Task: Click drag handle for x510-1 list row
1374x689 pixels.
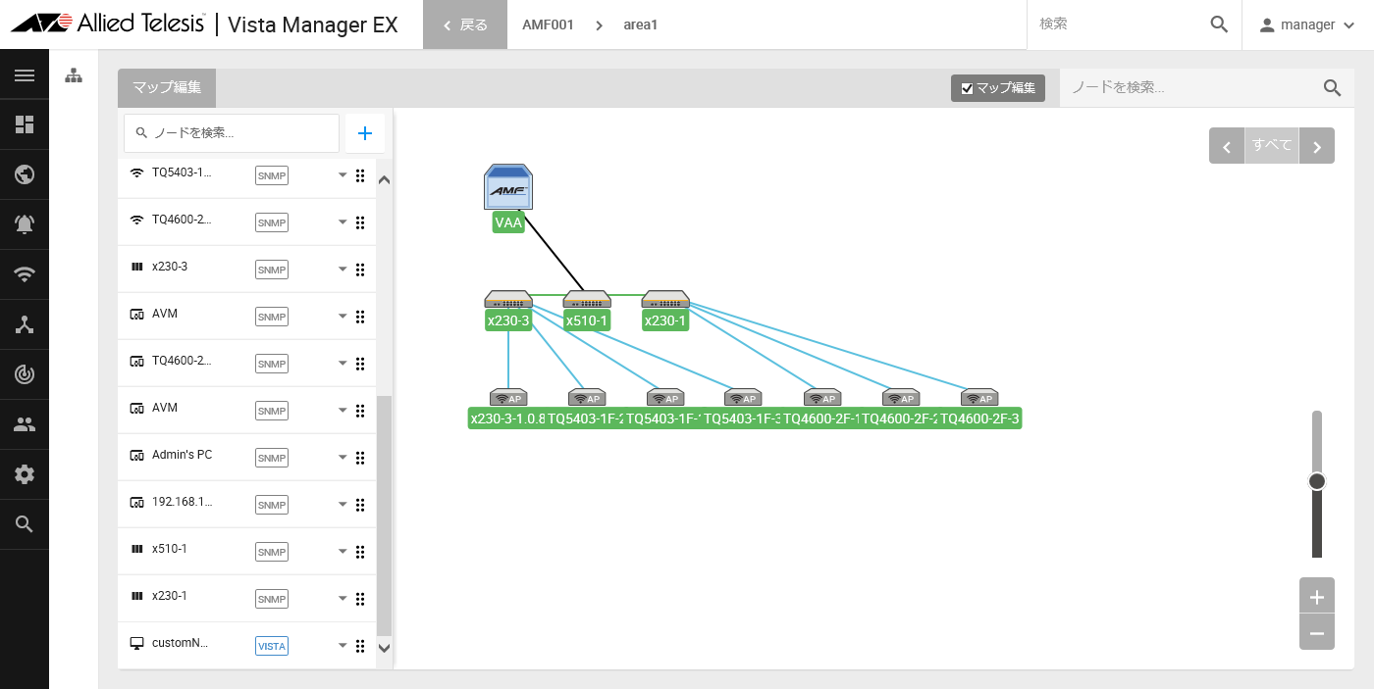Action: 360,552
